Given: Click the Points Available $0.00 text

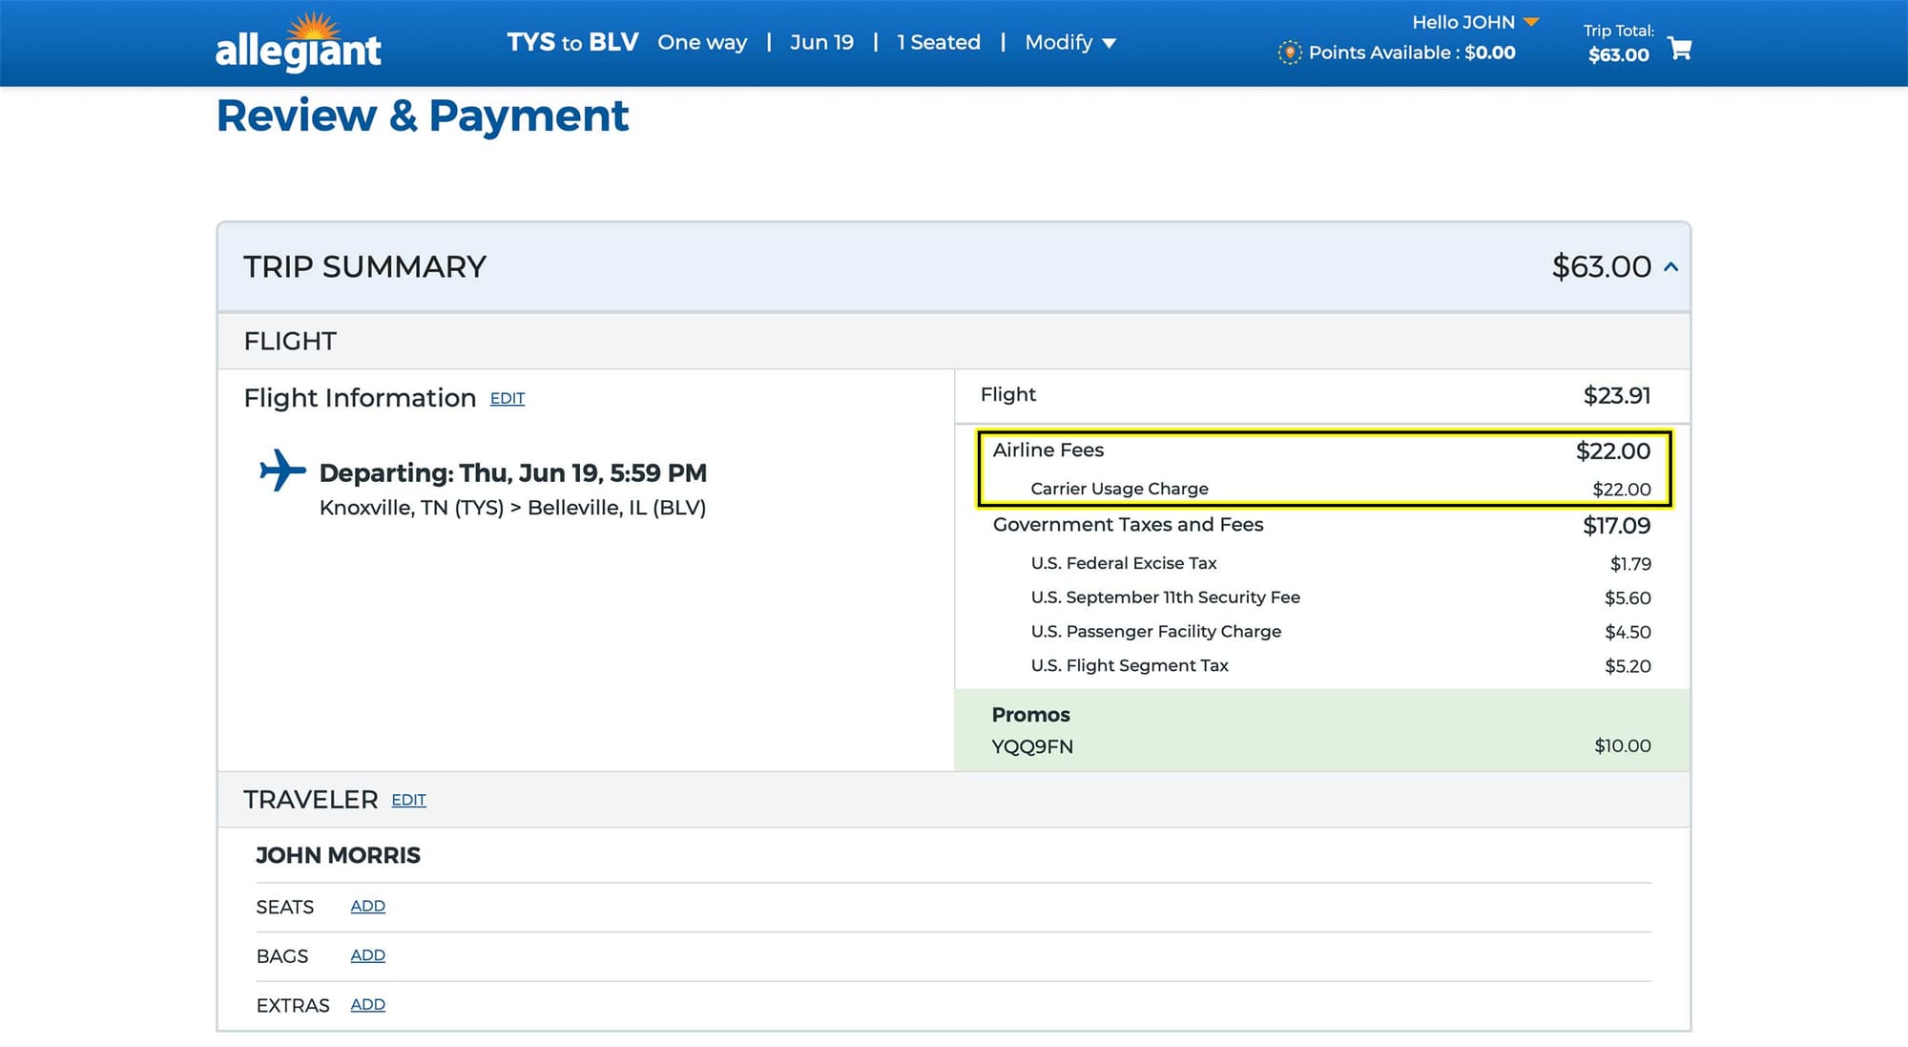Looking at the screenshot, I should [1412, 52].
